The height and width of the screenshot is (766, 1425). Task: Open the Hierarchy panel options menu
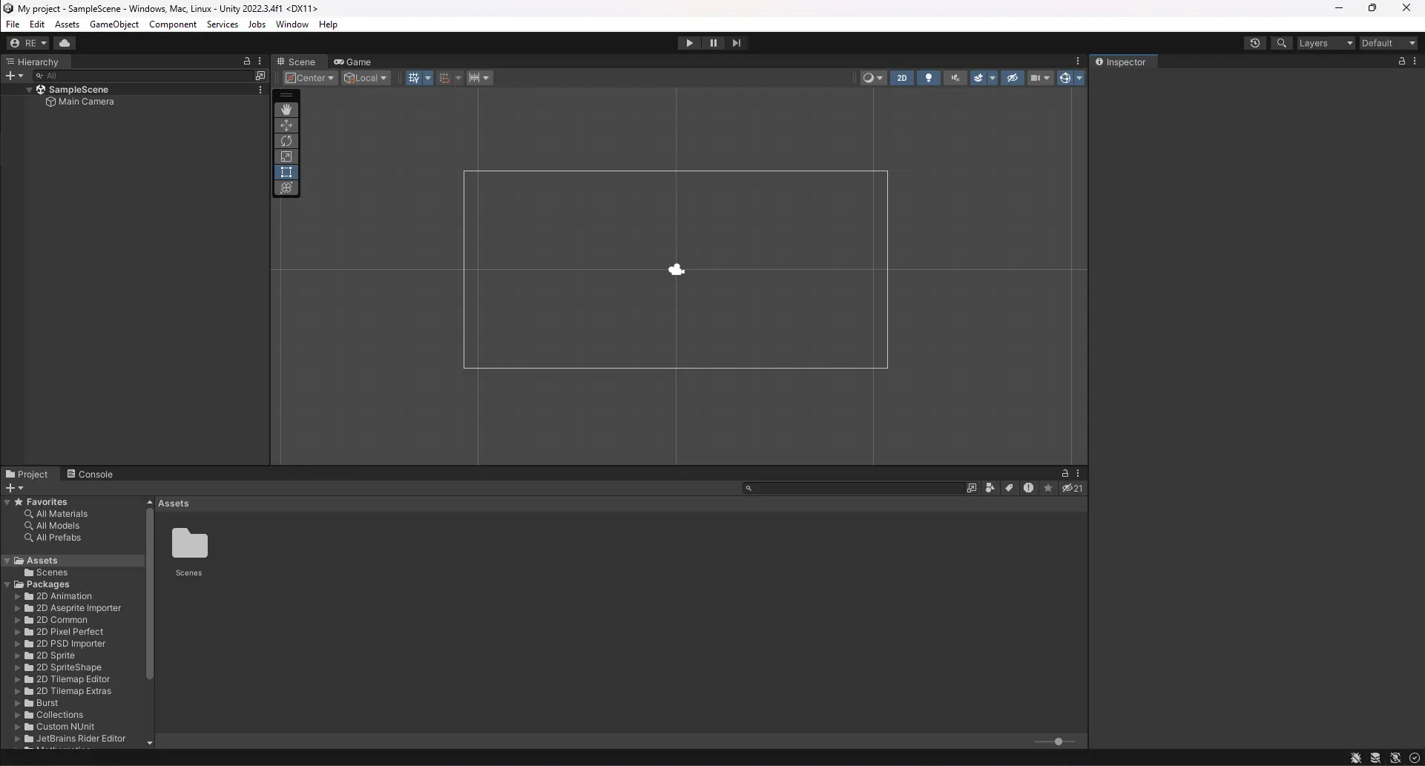click(260, 62)
